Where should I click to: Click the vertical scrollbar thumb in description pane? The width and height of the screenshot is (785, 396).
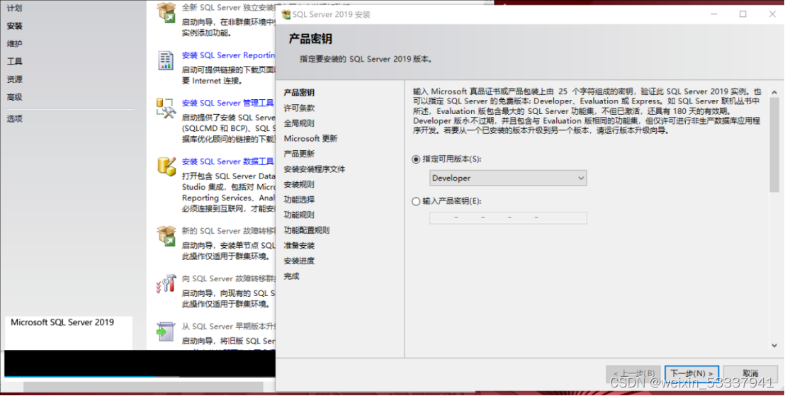(x=774, y=145)
